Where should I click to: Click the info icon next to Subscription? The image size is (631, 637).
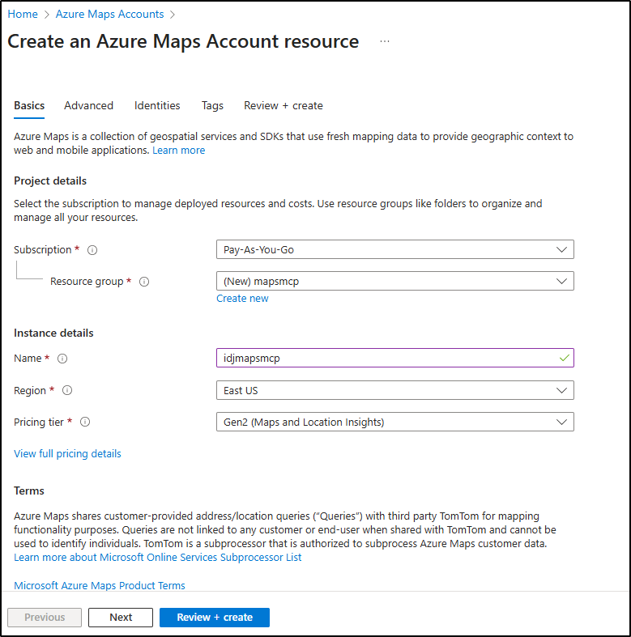point(92,250)
